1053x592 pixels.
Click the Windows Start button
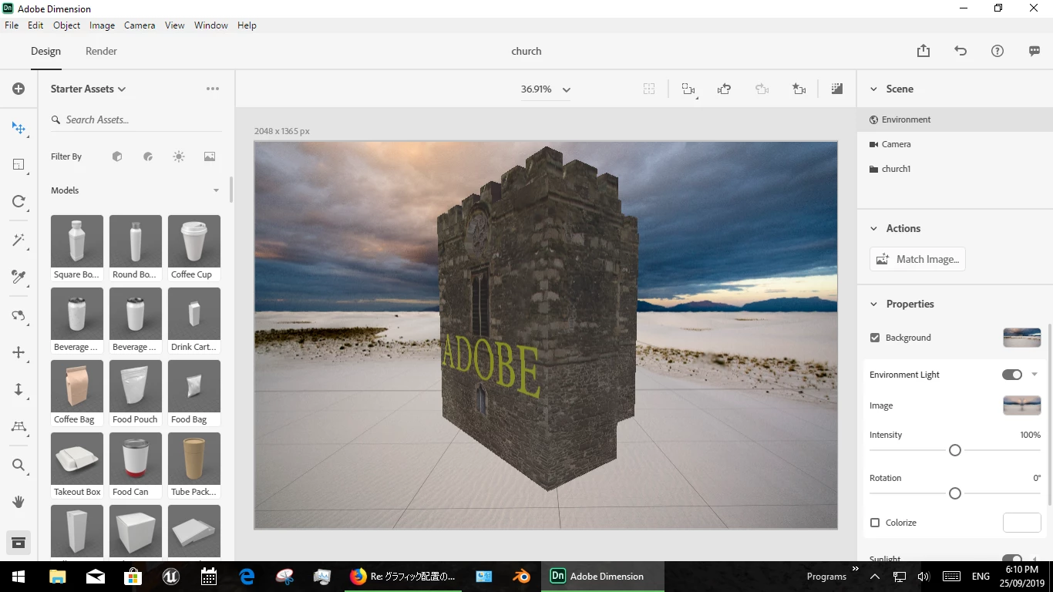tap(19, 576)
